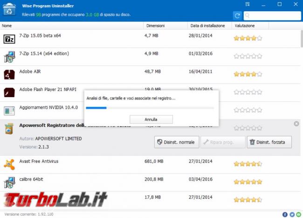
Task: Rate Adobe AIR stars
Action: (248, 74)
